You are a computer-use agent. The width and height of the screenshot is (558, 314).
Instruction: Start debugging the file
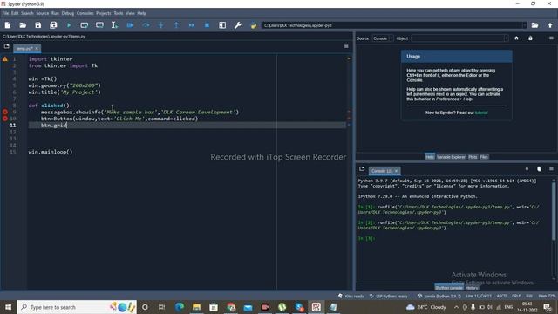(130, 25)
